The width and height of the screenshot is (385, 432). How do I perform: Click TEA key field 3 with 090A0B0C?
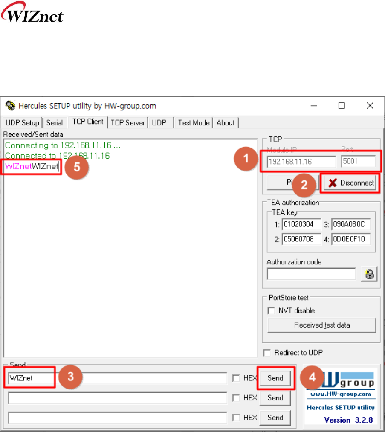351,224
